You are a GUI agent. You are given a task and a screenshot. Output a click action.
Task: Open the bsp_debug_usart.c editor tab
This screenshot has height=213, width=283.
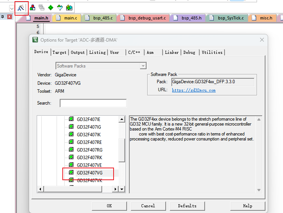point(143,18)
